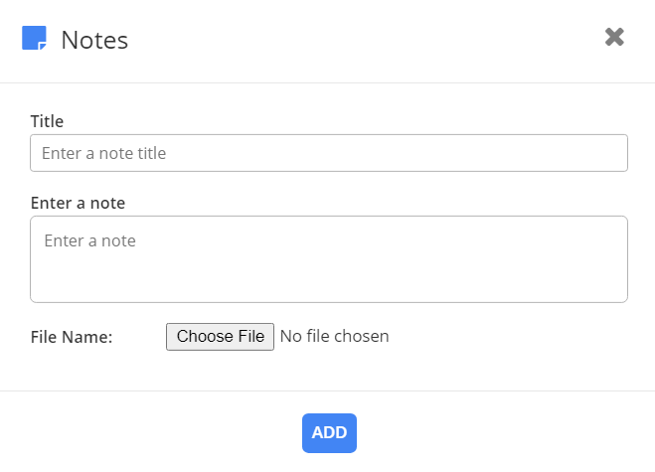The image size is (655, 472).
Task: Click the file upload status text
Action: pos(334,336)
